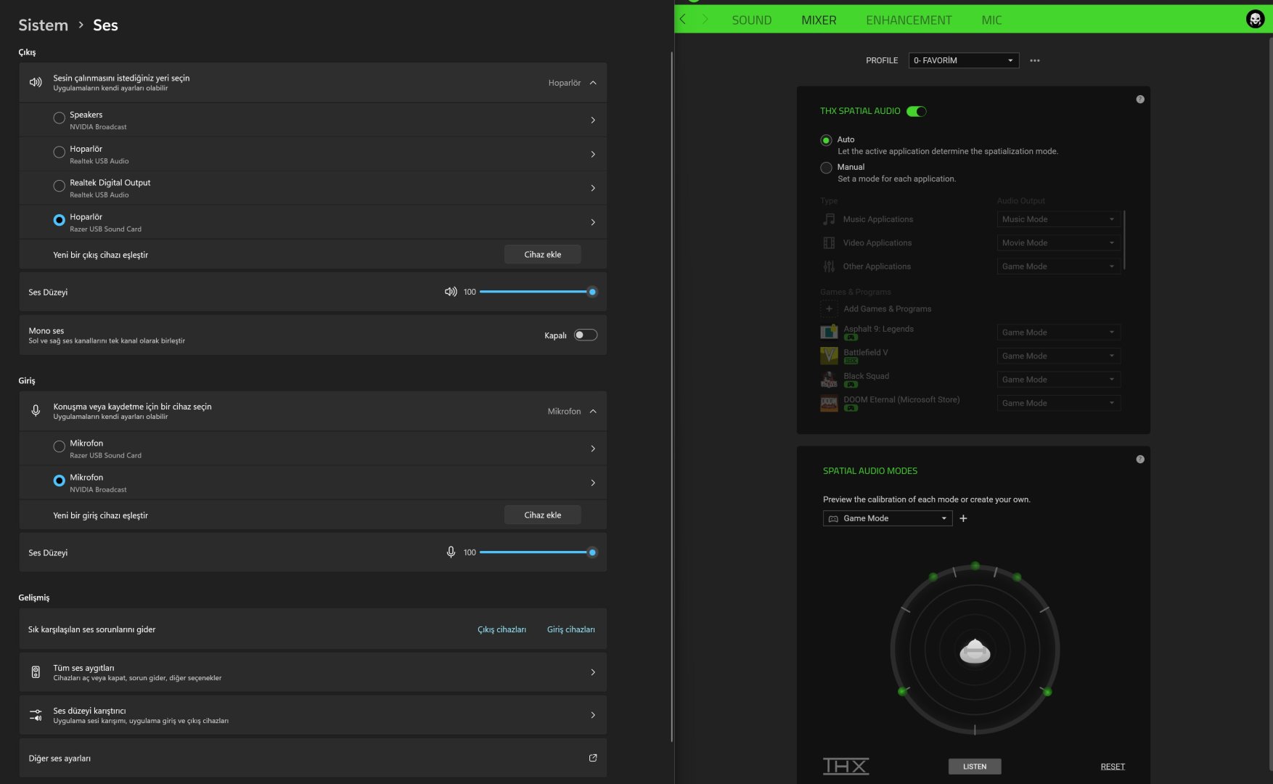Image resolution: width=1273 pixels, height=784 pixels.
Task: Select the Manual spatialization radio button
Action: [826, 168]
